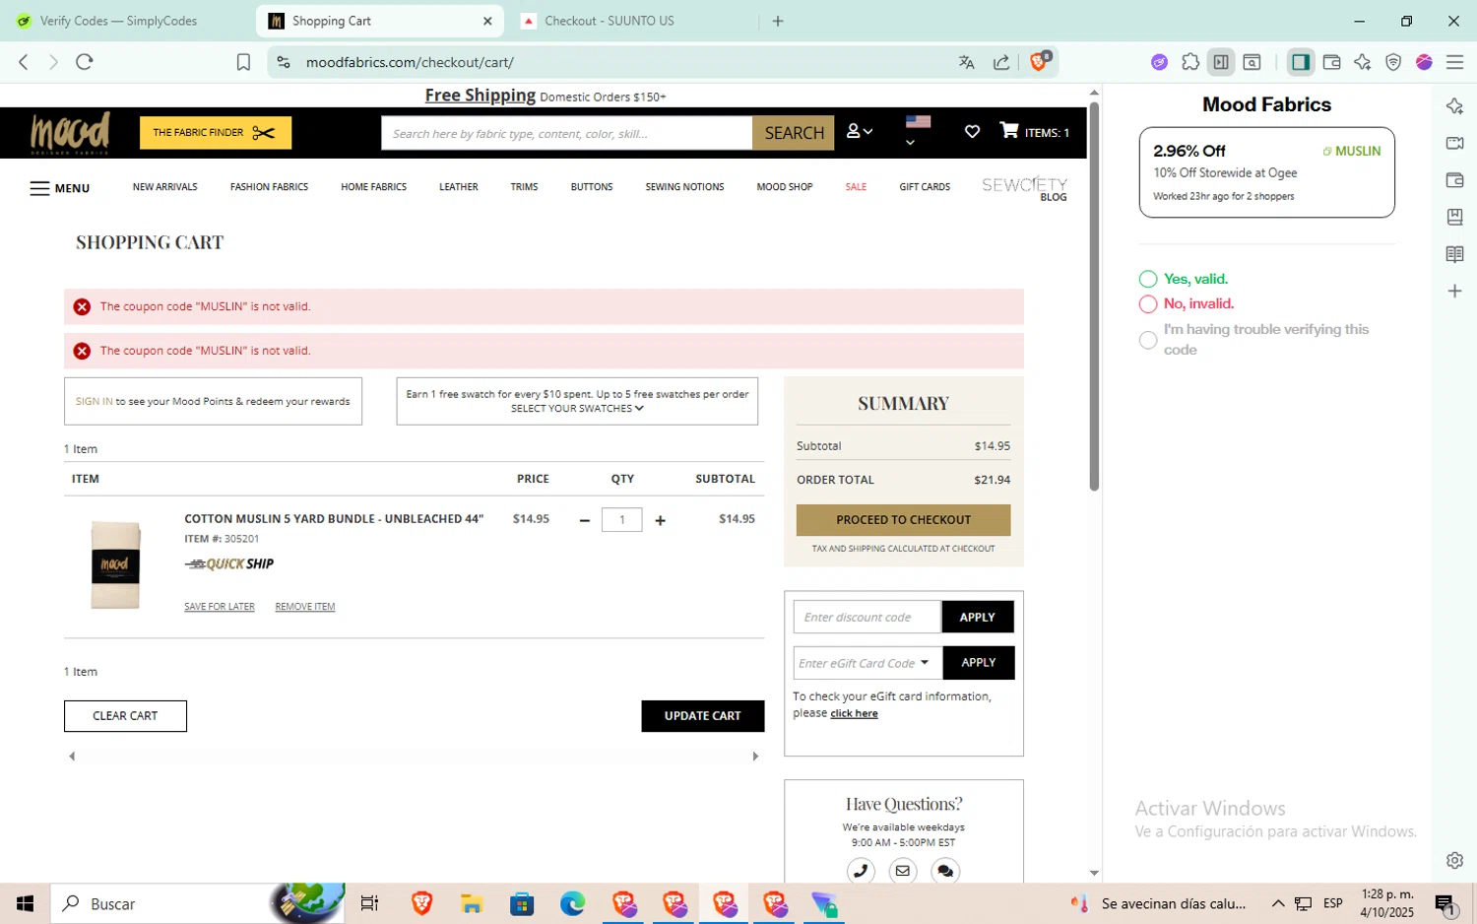Viewport: 1477px width, 924px height.
Task: Open The Fabric Finder button
Action: pos(216,133)
